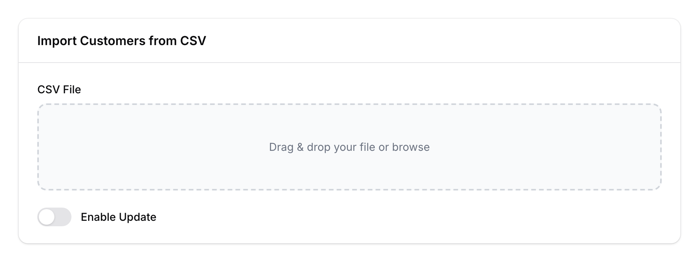
Task: Click the Enable Update label text
Action: tap(118, 217)
